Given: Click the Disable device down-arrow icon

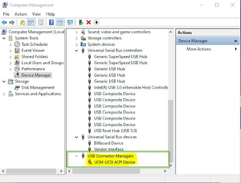Looking at the screenshot, I should [x=96, y=23].
